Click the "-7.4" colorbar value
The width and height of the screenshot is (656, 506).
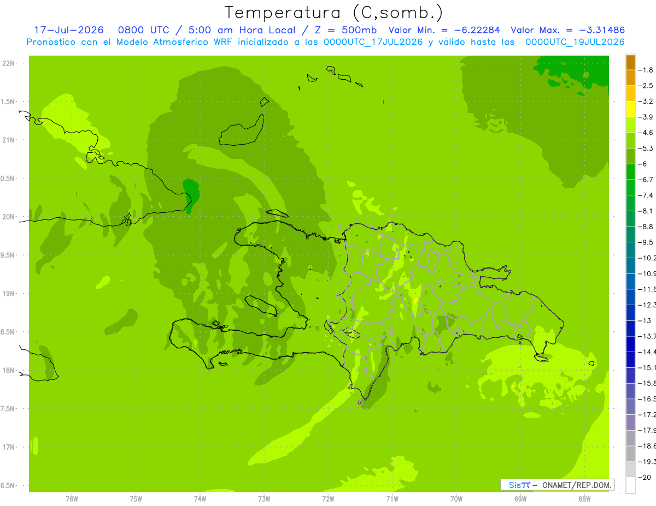tap(646, 195)
